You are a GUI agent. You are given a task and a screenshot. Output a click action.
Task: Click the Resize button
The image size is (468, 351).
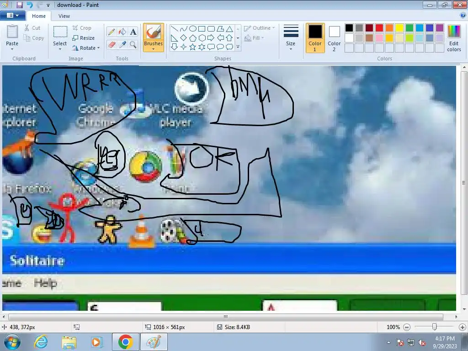[x=84, y=38]
